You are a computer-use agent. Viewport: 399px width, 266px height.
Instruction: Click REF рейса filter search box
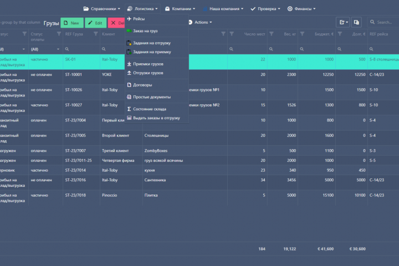click(x=383, y=49)
